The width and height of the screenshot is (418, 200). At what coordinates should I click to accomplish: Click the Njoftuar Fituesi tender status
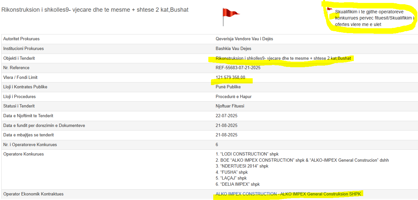coord(230,106)
